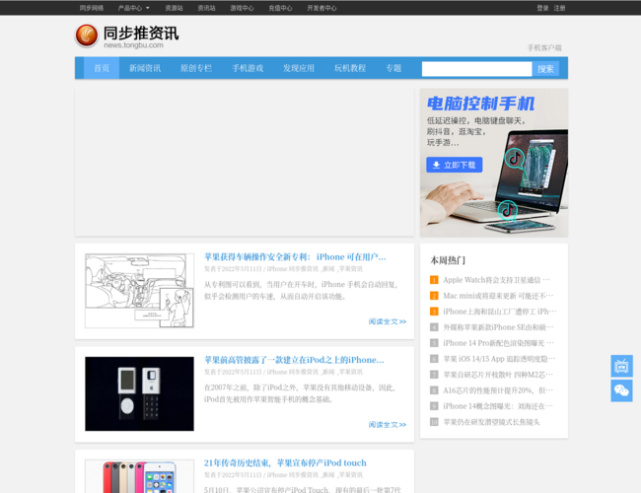Open hot item 4 外媒称苹果新款iPhone SE
The height and width of the screenshot is (493, 641).
coord(498,327)
